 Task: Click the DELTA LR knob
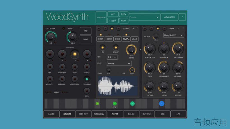click(x=155, y=36)
